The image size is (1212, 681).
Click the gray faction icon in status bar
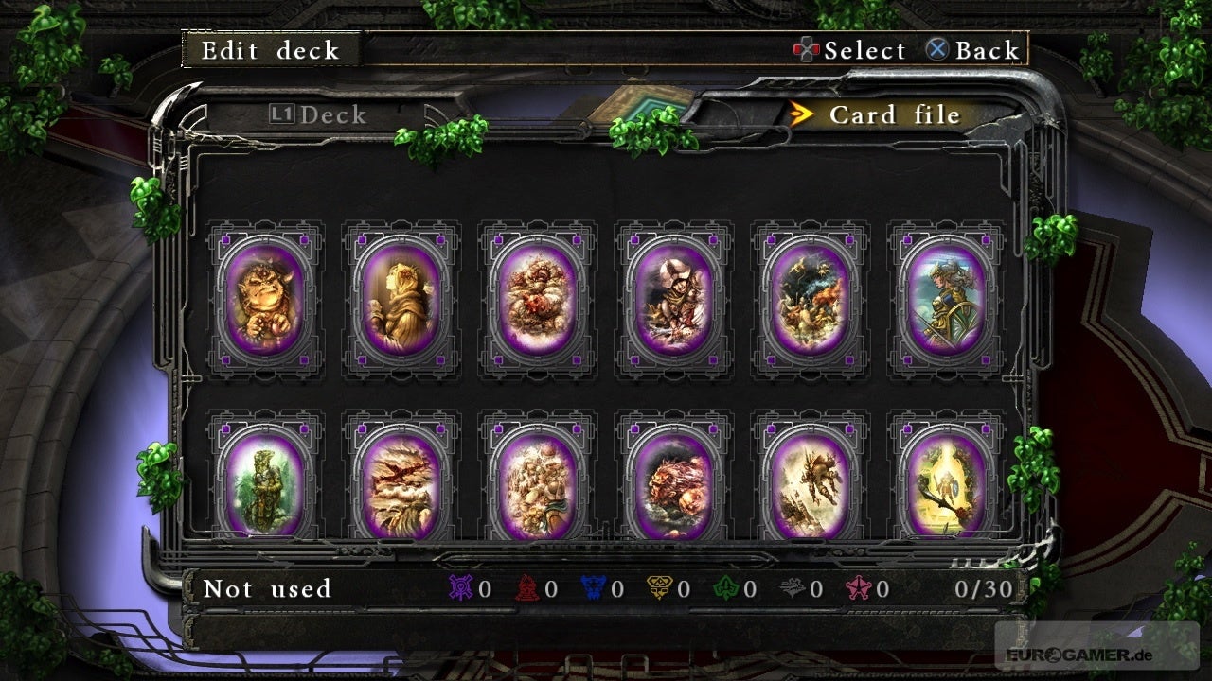792,589
